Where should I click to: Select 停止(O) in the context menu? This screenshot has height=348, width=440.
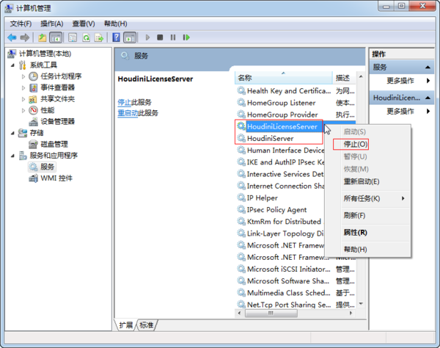pos(356,144)
